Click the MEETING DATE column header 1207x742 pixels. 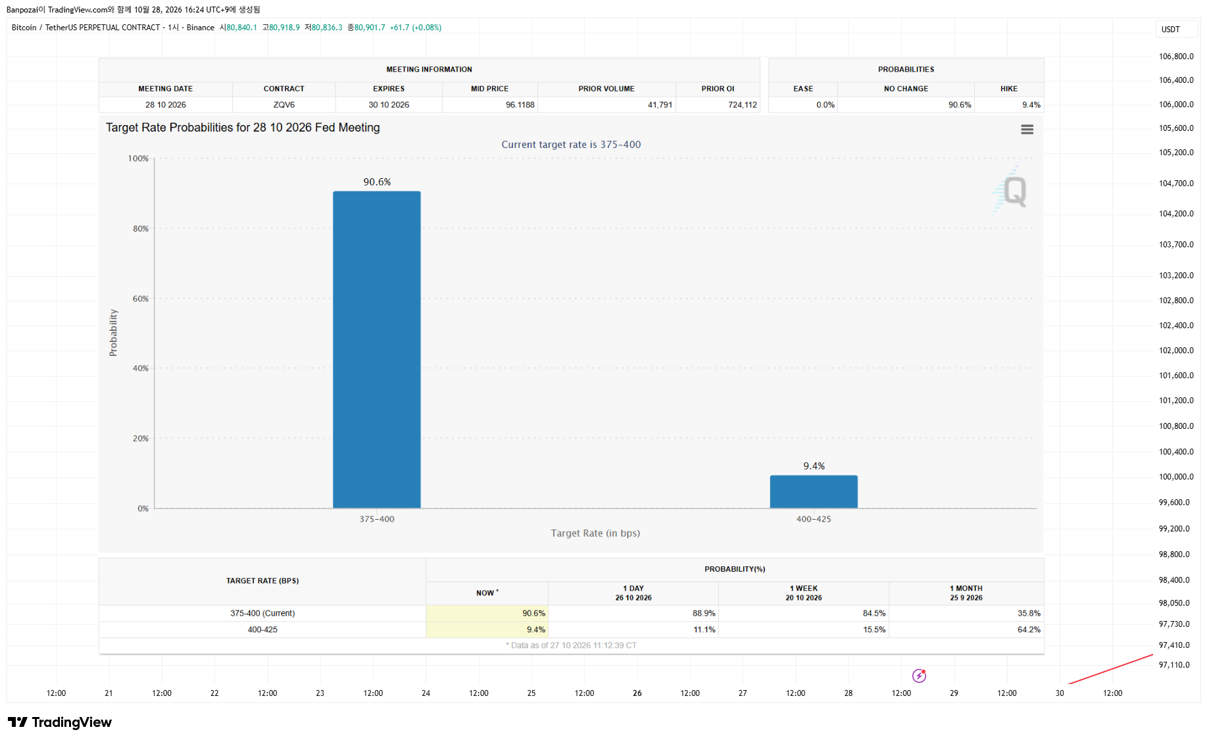pyautogui.click(x=166, y=89)
